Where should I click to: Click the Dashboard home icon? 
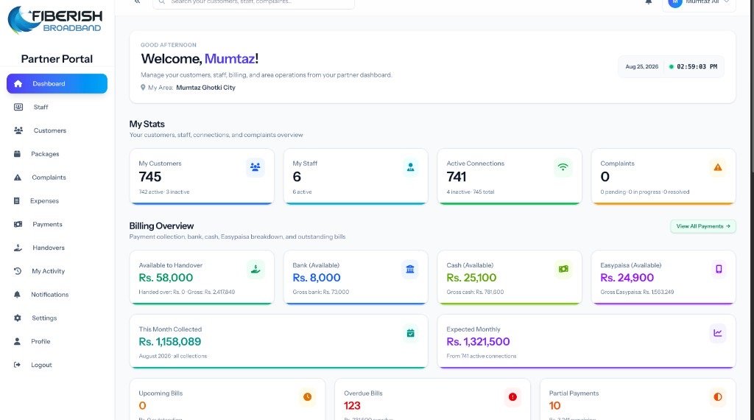(18, 84)
